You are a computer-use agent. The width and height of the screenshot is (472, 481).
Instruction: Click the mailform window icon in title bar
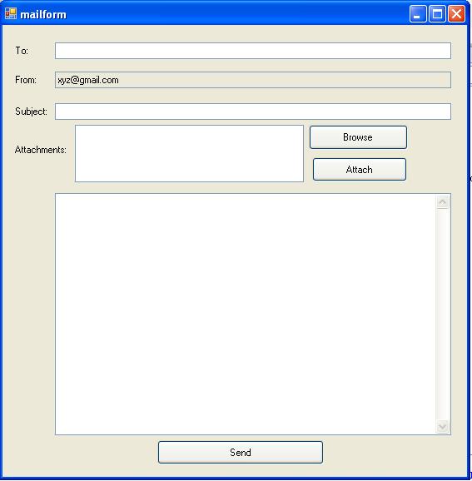11,14
